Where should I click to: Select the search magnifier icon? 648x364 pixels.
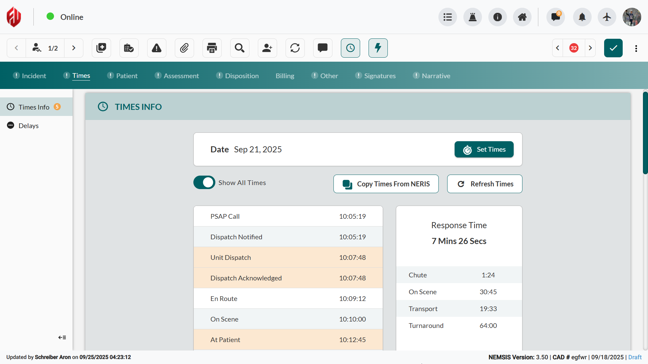(239, 48)
